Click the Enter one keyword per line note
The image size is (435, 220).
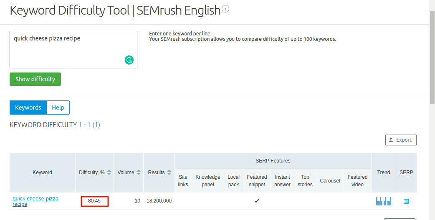180,34
